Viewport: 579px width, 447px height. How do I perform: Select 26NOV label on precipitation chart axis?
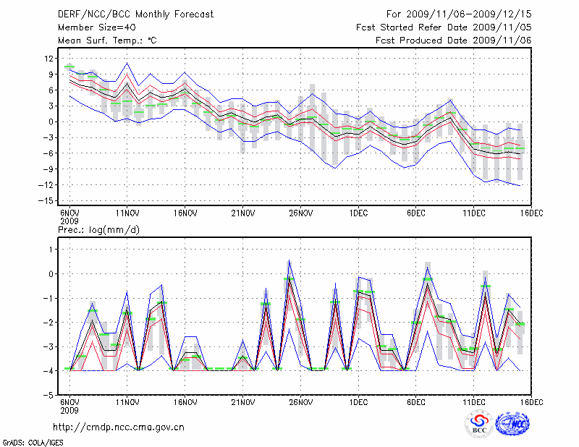tap(300, 401)
